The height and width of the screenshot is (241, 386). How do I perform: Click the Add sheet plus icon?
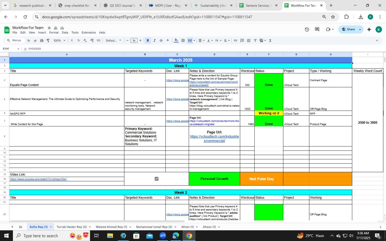pos(12,227)
